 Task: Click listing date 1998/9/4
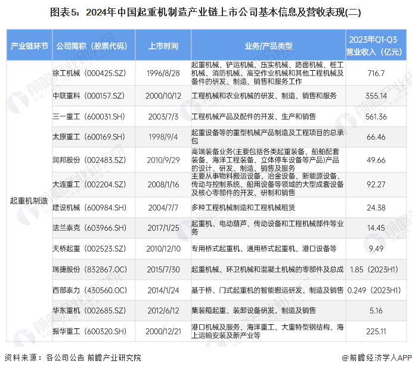(x=163, y=137)
